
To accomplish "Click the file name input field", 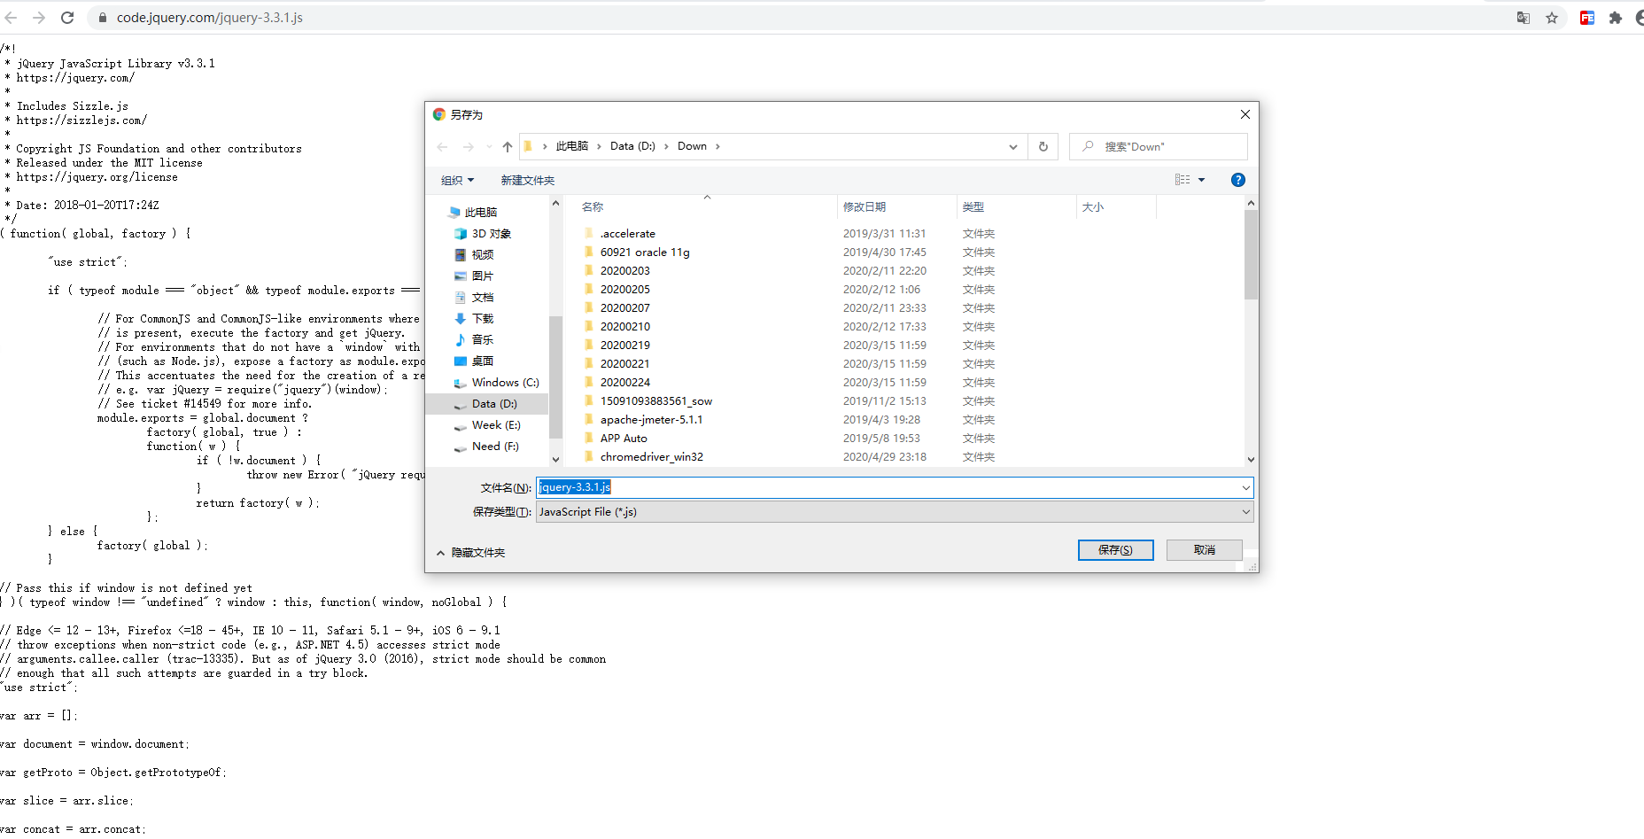I will point(888,488).
